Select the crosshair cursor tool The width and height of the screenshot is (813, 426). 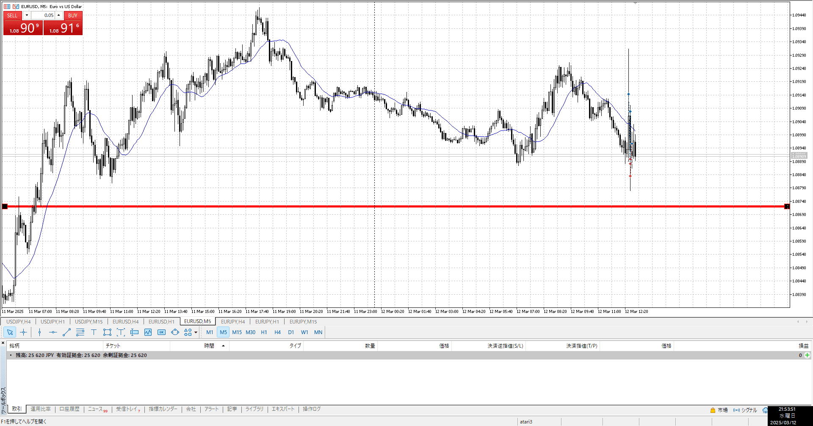pyautogui.click(x=23, y=332)
